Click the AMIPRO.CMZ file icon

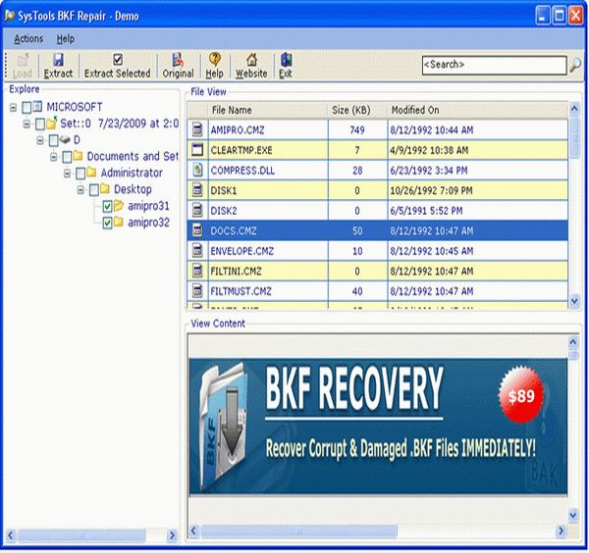coord(197,129)
